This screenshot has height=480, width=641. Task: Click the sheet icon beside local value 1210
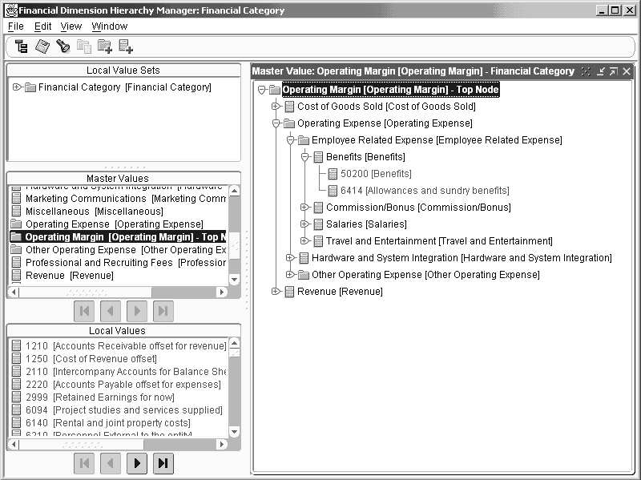click(x=16, y=346)
